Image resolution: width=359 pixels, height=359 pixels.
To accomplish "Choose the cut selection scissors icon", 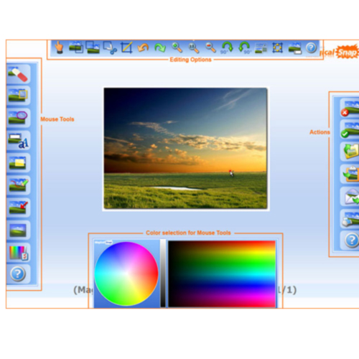I will click(110, 47).
